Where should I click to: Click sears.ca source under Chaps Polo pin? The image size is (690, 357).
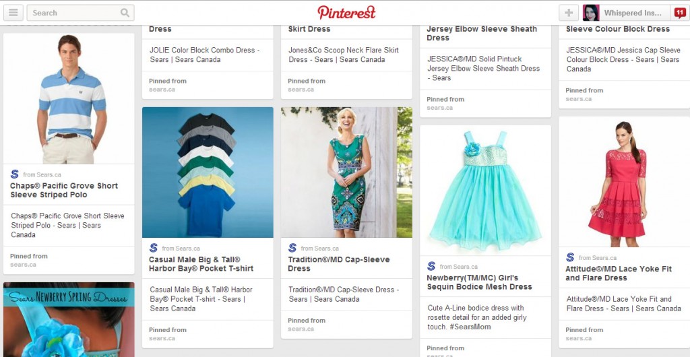(23, 265)
